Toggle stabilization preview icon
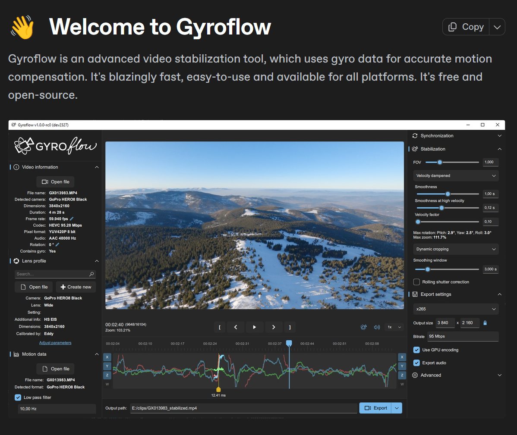Image resolution: width=517 pixels, height=435 pixels. (x=364, y=327)
